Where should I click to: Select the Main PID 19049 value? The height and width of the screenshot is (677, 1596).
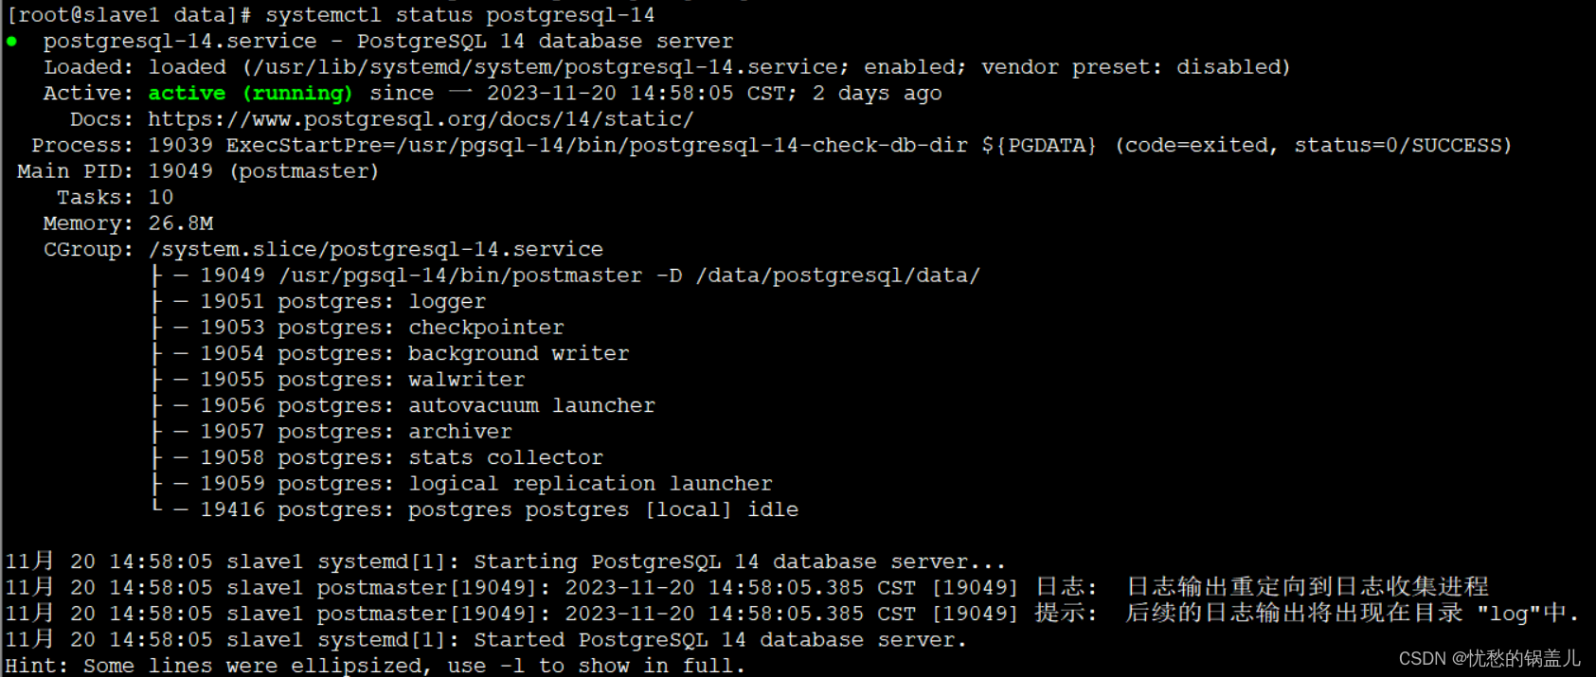[x=180, y=171]
